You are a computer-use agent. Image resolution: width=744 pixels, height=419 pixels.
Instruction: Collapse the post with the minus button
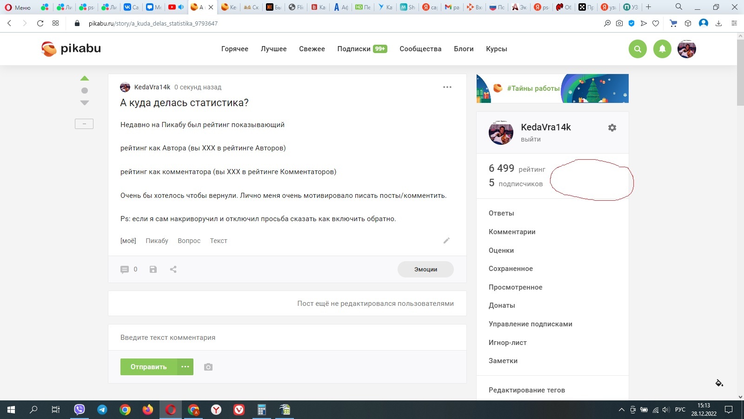pos(84,124)
